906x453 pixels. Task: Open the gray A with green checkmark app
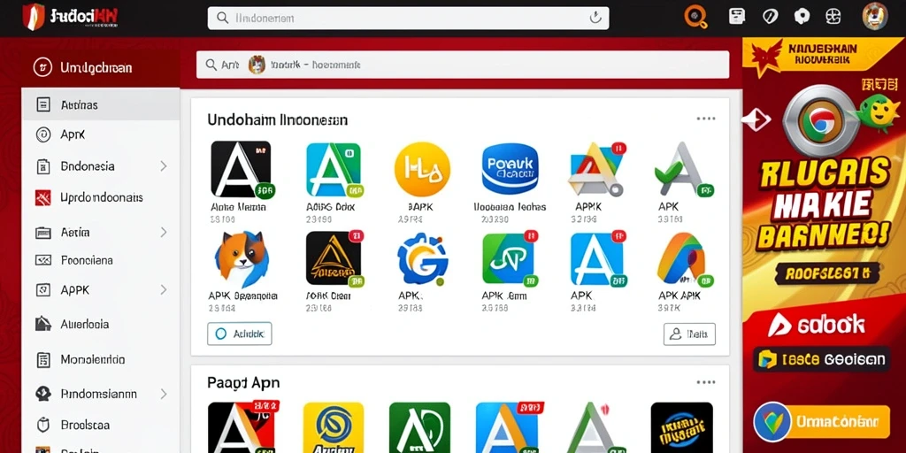685,170
